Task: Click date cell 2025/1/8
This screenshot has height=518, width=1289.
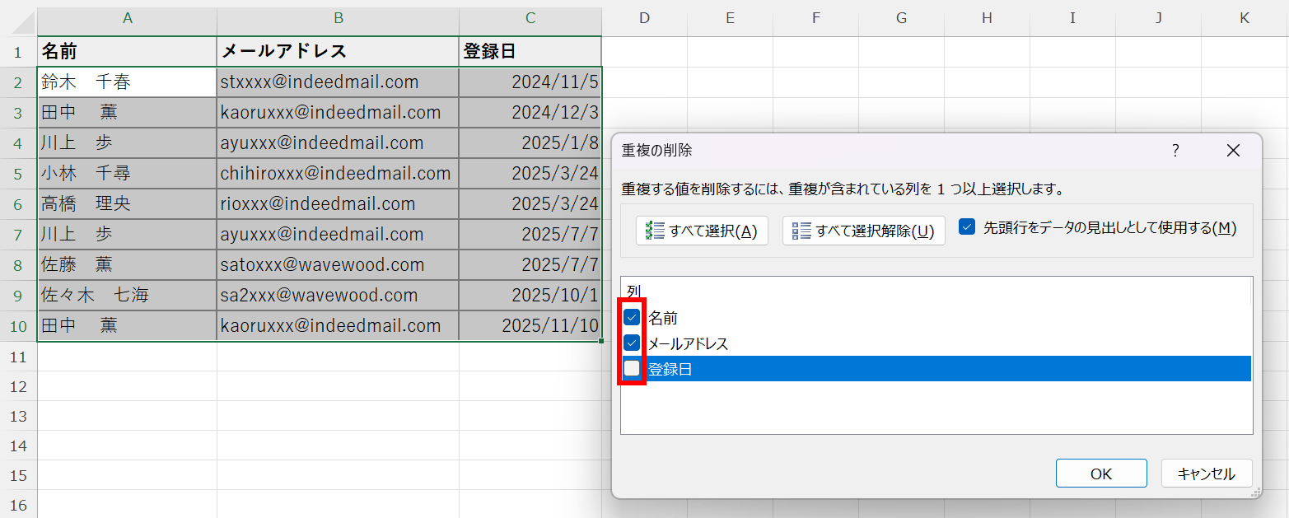Action: [x=530, y=143]
